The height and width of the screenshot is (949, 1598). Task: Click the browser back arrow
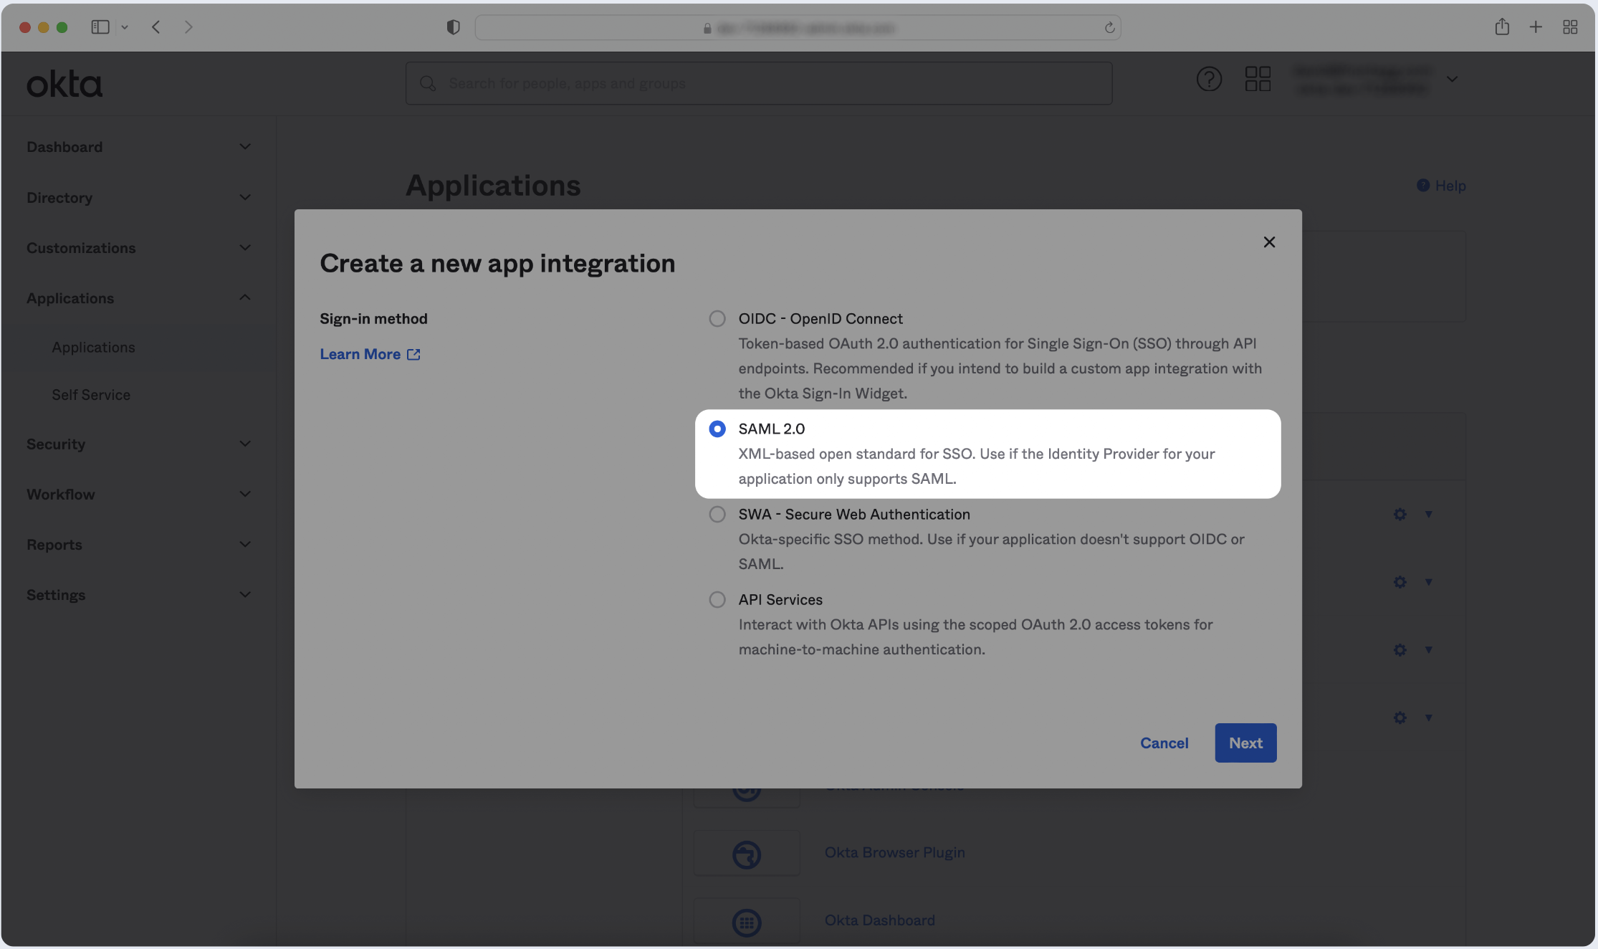[x=156, y=27]
